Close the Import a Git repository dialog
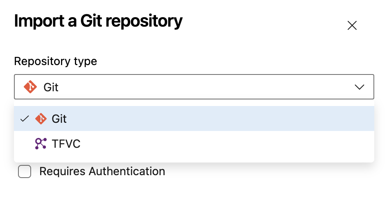 [352, 25]
